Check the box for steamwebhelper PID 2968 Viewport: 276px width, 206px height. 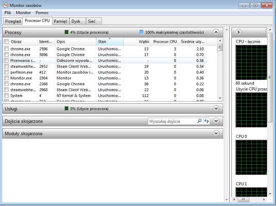click(7, 90)
